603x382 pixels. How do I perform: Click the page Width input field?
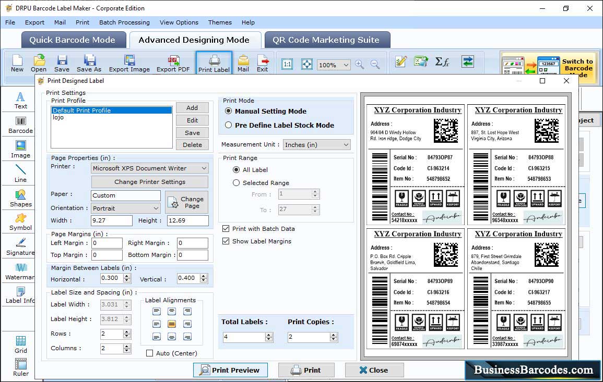click(x=112, y=220)
